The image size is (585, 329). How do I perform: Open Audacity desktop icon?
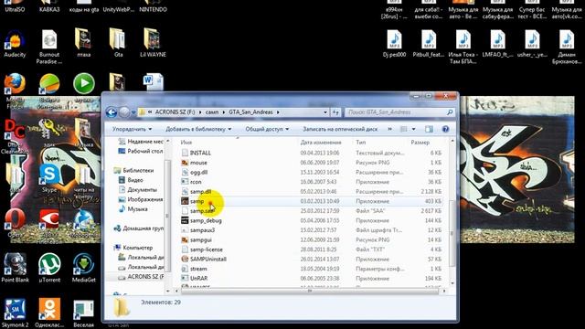(x=15, y=45)
